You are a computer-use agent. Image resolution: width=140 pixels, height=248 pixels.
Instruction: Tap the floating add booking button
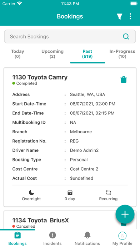[125, 214]
